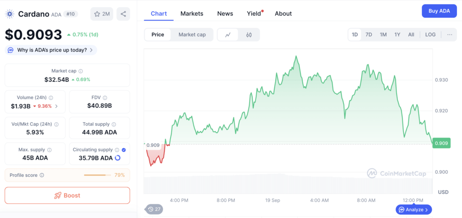Click the Boost button
462x218 pixels.
[x=67, y=195]
